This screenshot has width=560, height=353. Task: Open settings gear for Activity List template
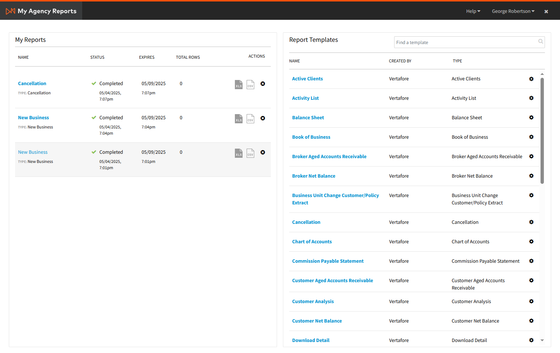531,98
